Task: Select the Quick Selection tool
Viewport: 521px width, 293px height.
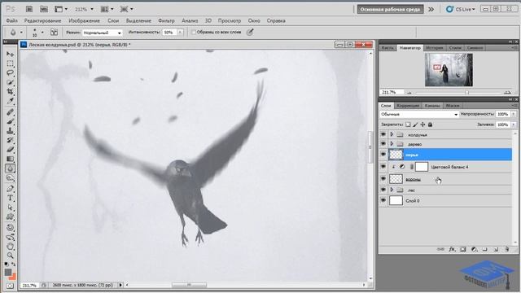Action: [11, 82]
